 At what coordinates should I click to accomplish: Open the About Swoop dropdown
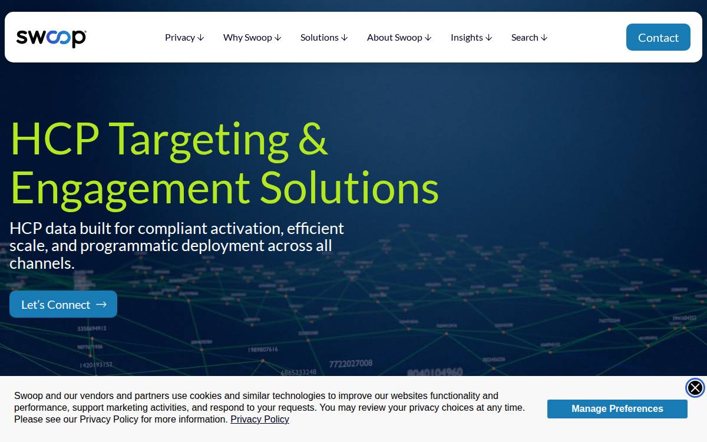(x=399, y=38)
